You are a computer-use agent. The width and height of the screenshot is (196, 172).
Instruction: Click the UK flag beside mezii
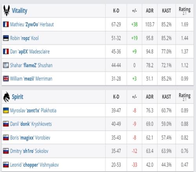[6, 79]
